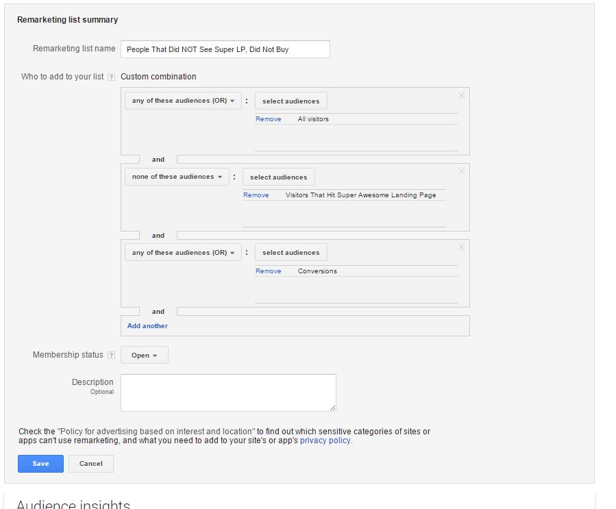The width and height of the screenshot is (616, 509).
Task: Focus the Remarketing list name field
Action: [225, 49]
